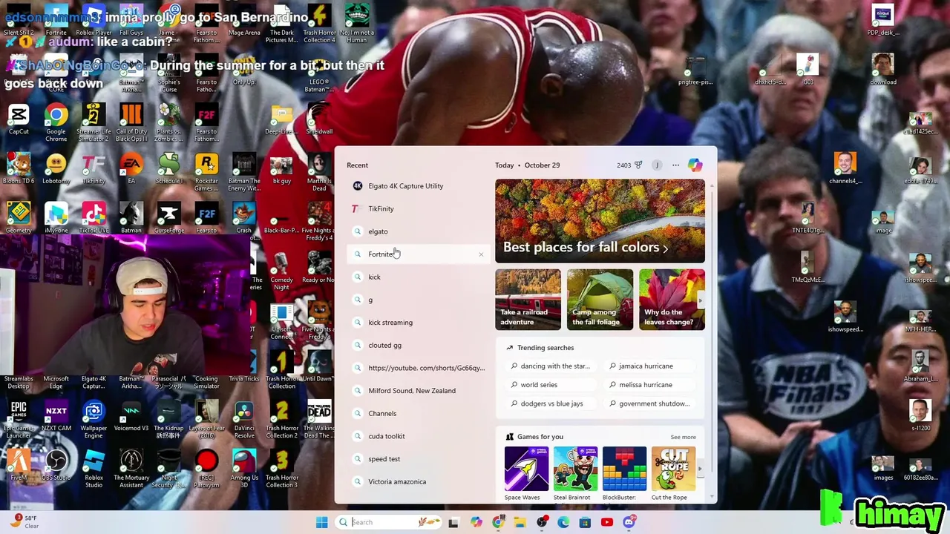This screenshot has width=950, height=534.
Task: Remove Fortnite from recent searches
Action: [481, 254]
